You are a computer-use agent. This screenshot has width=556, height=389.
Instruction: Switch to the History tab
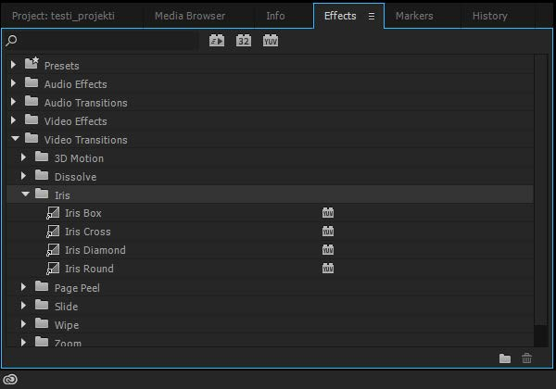pyautogui.click(x=490, y=16)
